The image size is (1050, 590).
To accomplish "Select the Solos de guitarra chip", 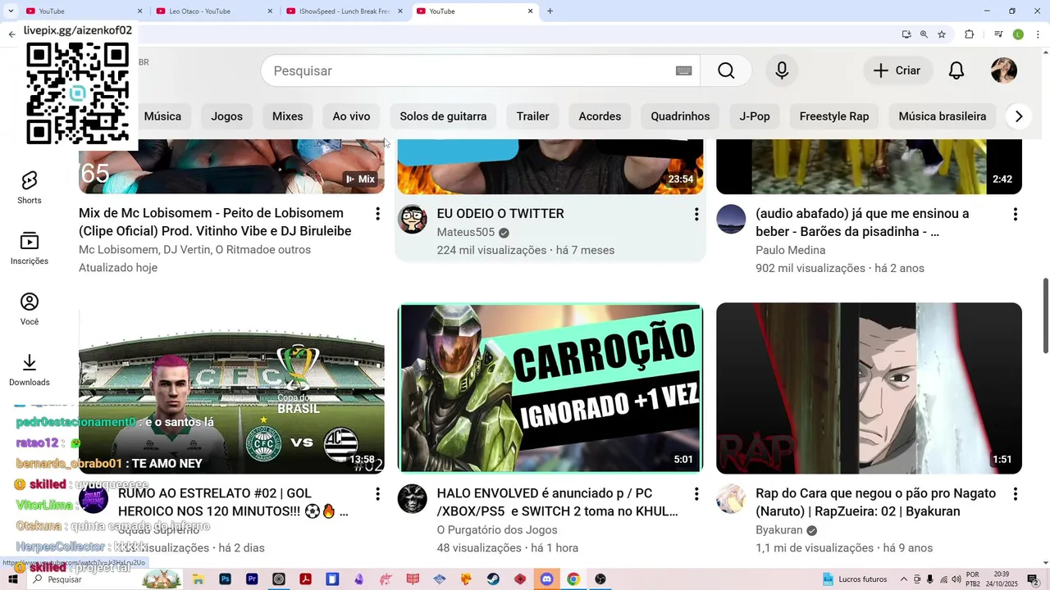I will click(x=443, y=116).
